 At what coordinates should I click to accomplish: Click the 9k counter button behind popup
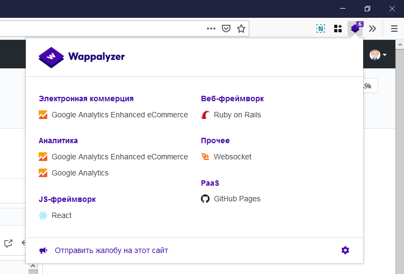click(370, 86)
